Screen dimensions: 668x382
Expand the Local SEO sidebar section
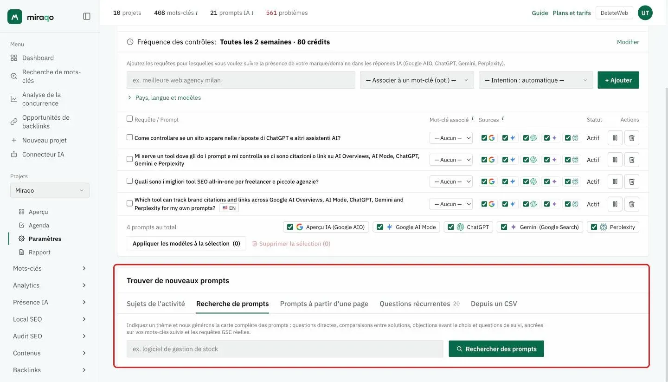[x=50, y=319]
